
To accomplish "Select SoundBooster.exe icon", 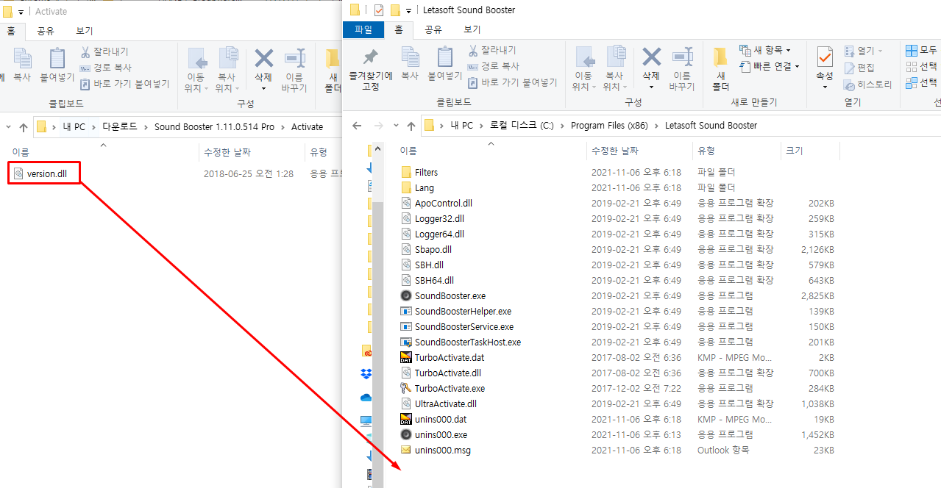I will coord(405,295).
